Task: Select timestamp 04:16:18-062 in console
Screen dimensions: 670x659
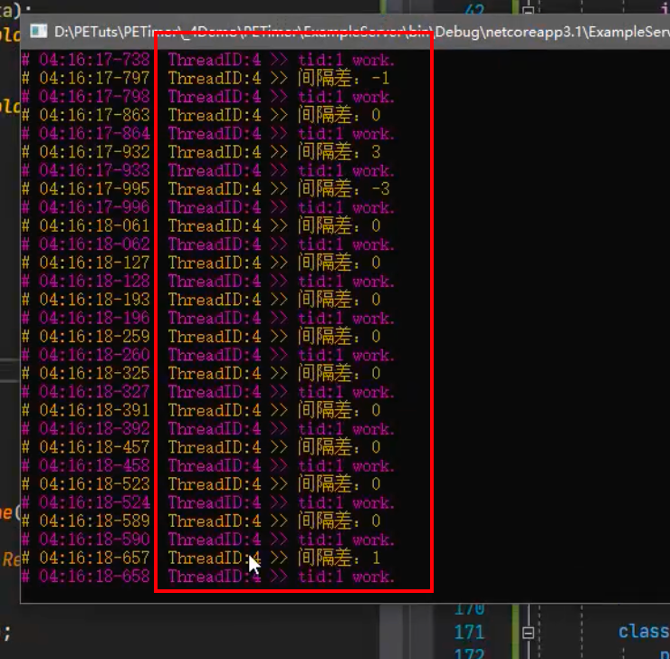Action: pyautogui.click(x=94, y=244)
